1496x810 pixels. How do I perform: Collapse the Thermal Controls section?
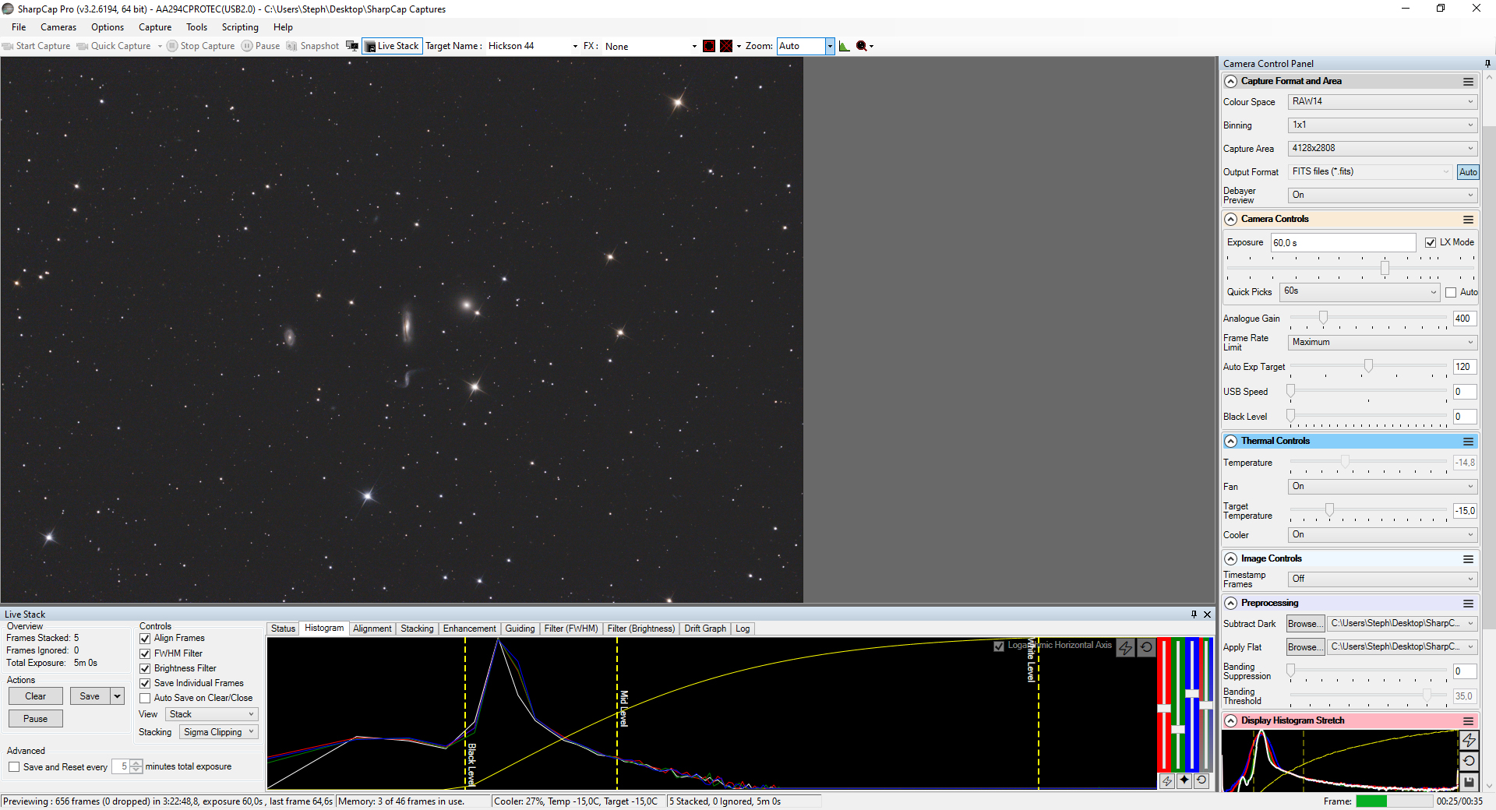point(1231,441)
